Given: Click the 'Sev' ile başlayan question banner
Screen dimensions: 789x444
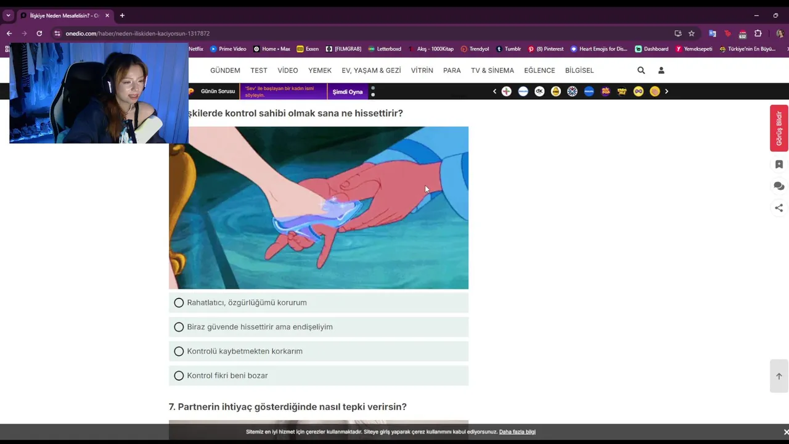Looking at the screenshot, I should pos(284,92).
